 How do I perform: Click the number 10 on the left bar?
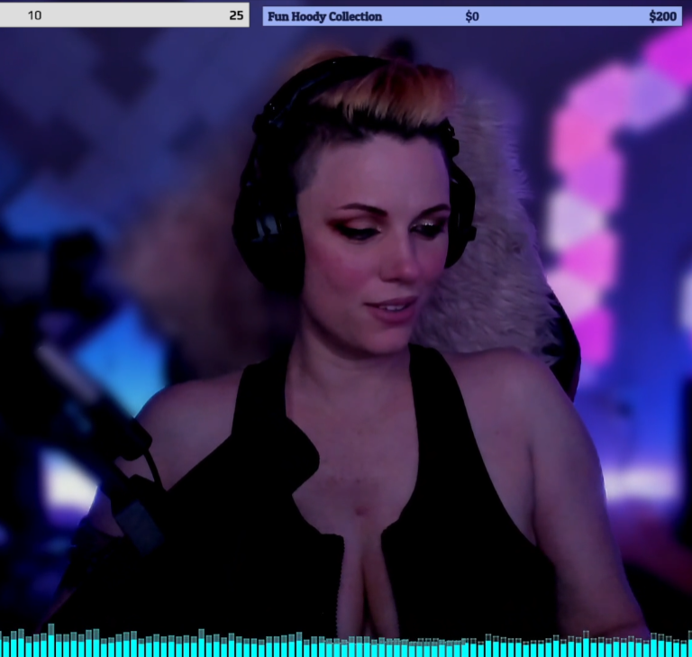34,16
